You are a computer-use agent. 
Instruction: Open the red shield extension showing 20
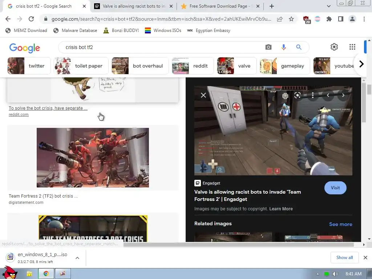[x=307, y=20]
